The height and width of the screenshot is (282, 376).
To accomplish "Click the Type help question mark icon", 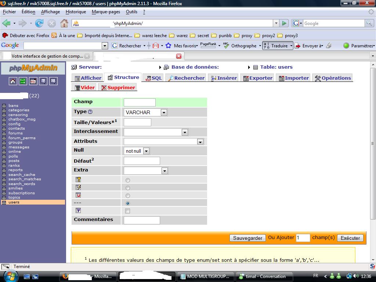I will [x=90, y=112].
